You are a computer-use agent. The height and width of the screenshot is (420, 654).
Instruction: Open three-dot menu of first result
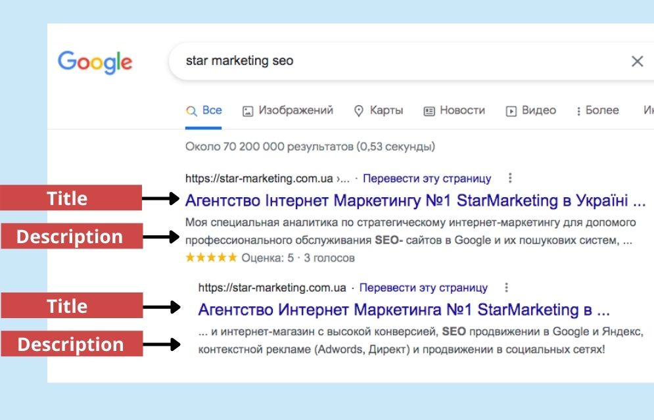[x=510, y=178]
